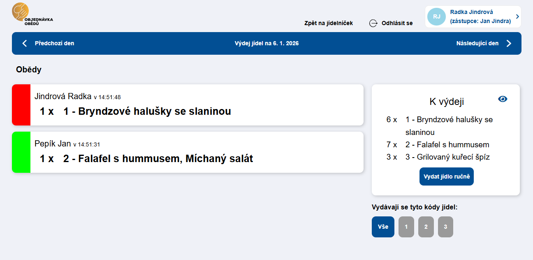Viewport: 533px width, 260px height.
Task: Toggle meal code 1 filter
Action: click(406, 227)
